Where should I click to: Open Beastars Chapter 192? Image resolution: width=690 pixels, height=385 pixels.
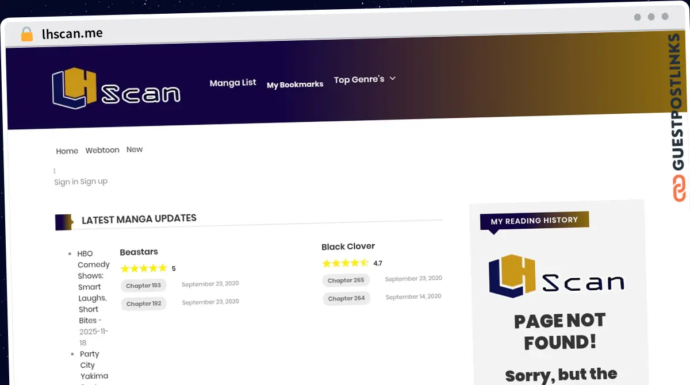point(144,303)
